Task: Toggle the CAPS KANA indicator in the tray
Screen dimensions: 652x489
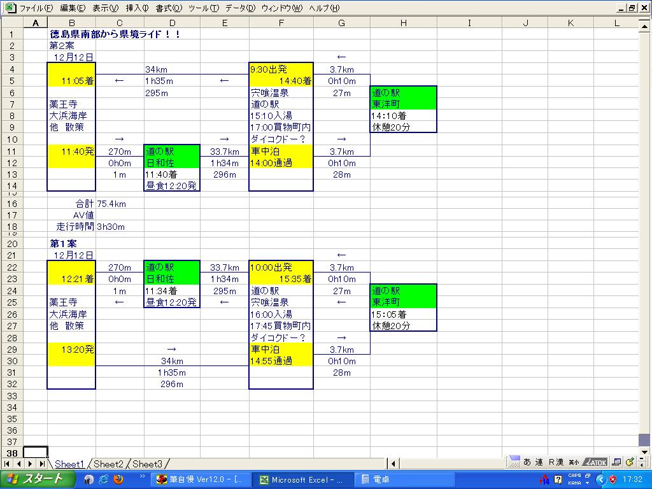Action: click(x=574, y=479)
